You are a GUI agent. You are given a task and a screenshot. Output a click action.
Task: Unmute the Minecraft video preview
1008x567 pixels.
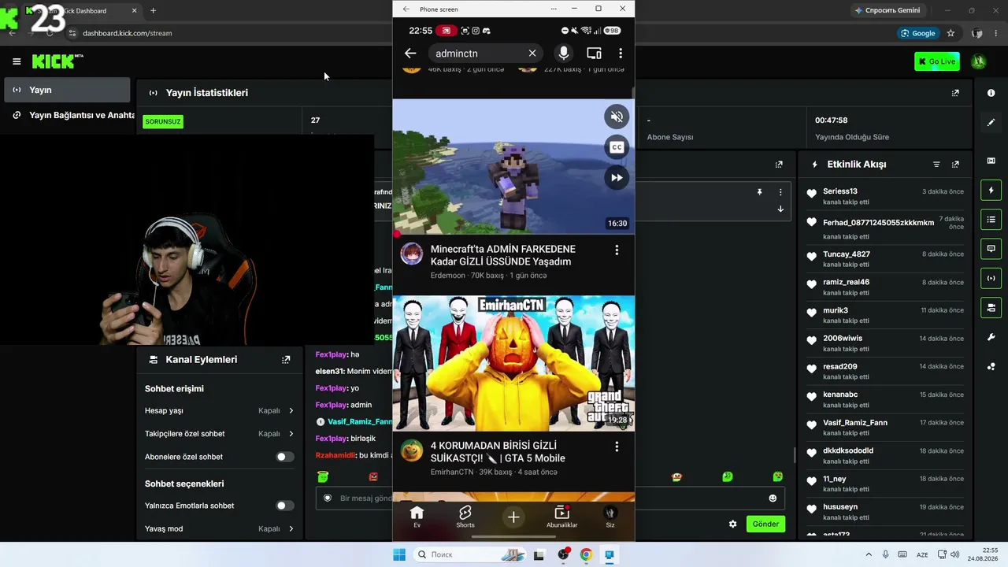coord(617,117)
